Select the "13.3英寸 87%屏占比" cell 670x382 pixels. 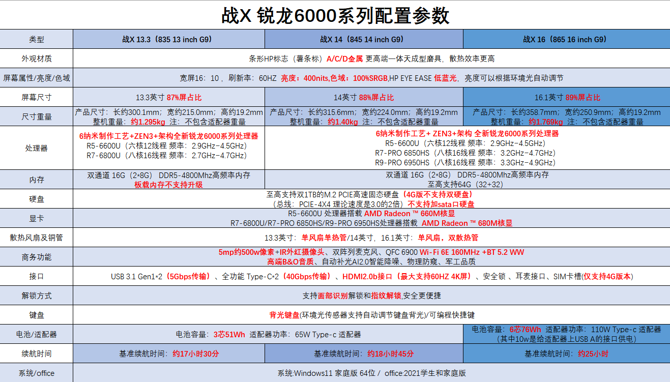(169, 97)
